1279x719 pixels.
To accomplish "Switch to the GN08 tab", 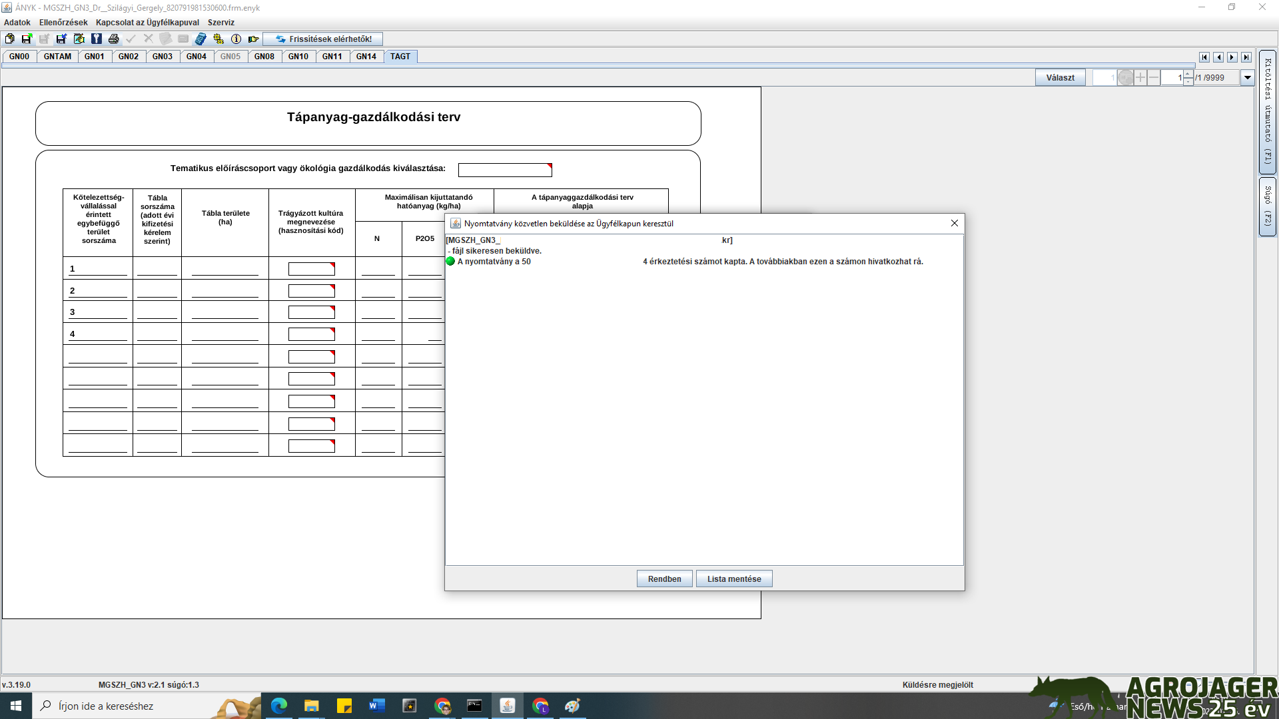I will [264, 57].
